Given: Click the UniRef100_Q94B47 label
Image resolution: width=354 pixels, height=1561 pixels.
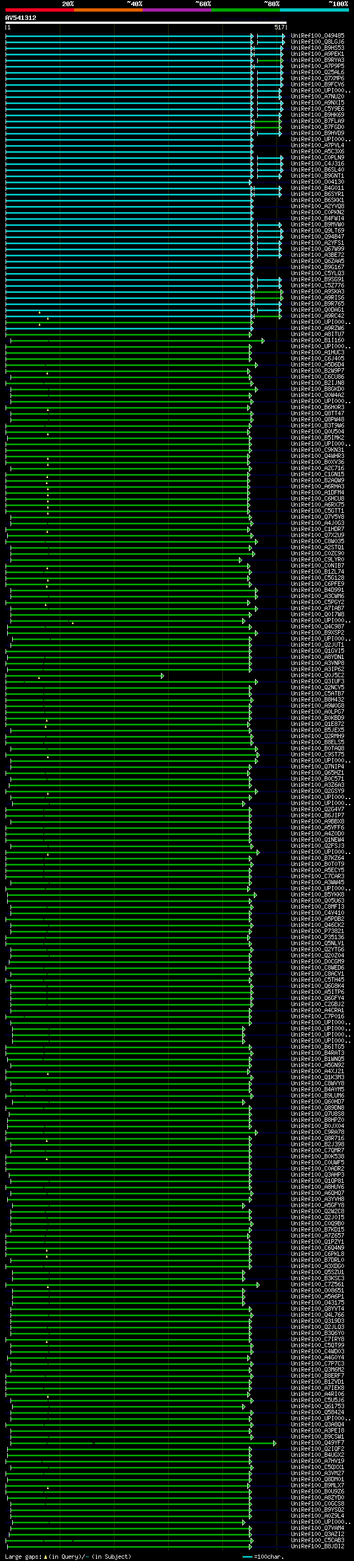Looking at the screenshot, I should tap(317, 236).
